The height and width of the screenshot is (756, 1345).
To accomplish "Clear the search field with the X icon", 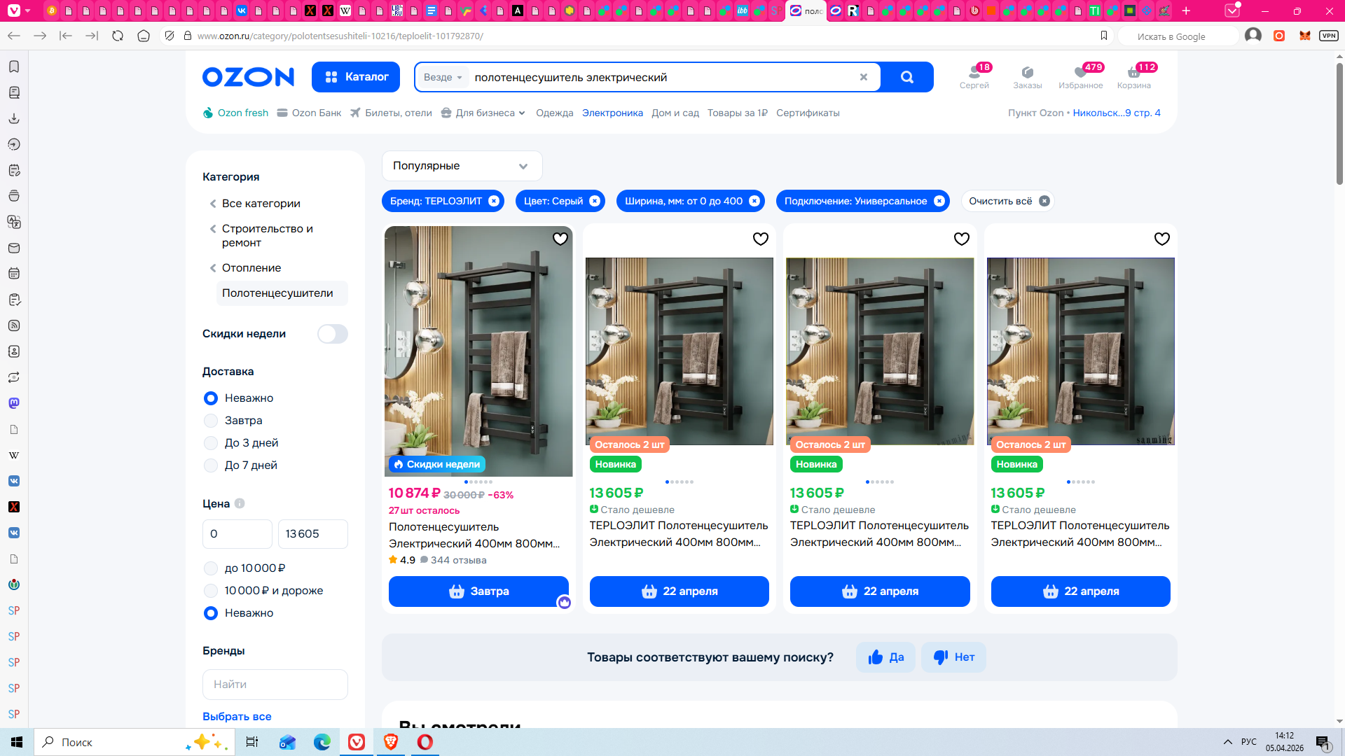I will point(863,77).
